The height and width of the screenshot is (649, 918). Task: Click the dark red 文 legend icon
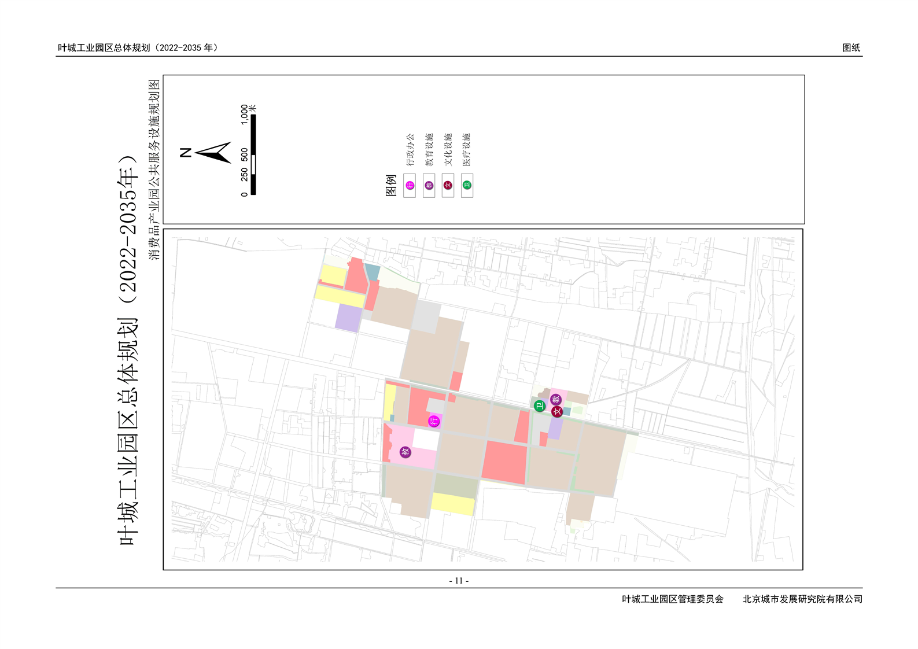click(x=448, y=186)
